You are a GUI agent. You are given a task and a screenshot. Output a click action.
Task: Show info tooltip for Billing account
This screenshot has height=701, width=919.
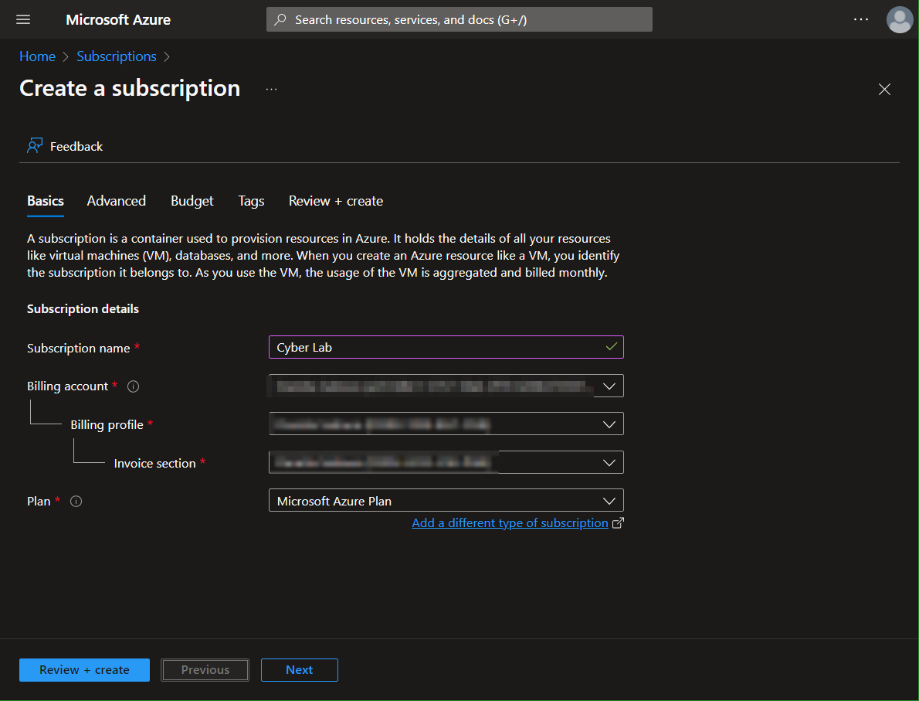click(x=133, y=386)
